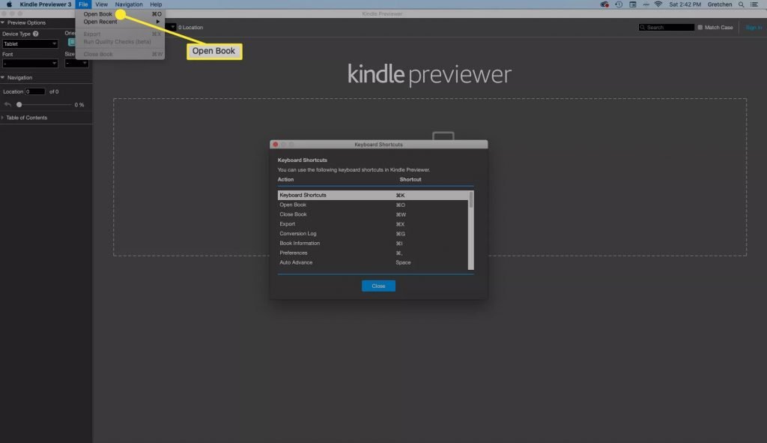Image resolution: width=767 pixels, height=443 pixels.
Task: Click the Shortcut column header
Action: click(410, 180)
